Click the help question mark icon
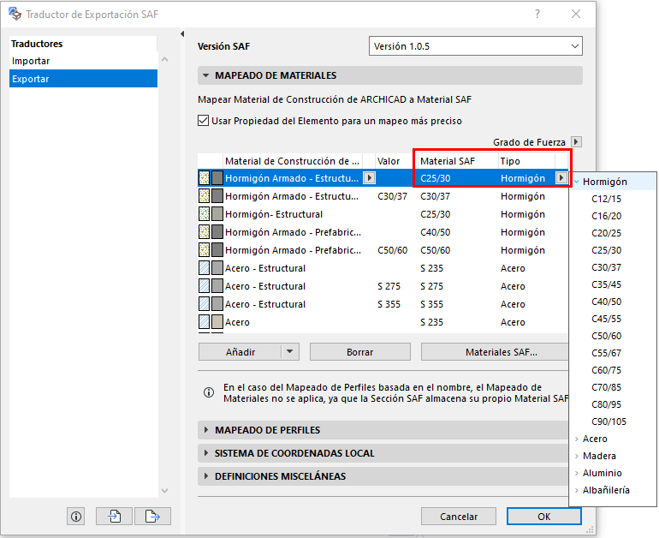The width and height of the screenshot is (659, 538). pos(537,14)
